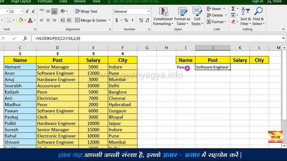Click Sign in

(257, 1)
